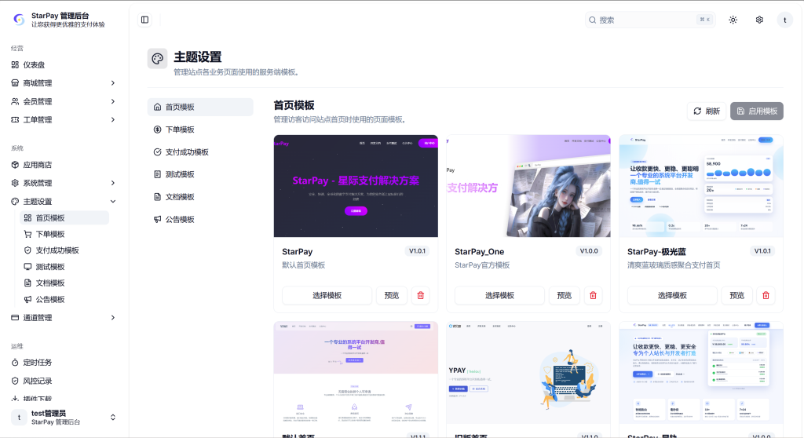Choose 选择模板 for the StarPay-极光蓝 card

tap(672, 295)
